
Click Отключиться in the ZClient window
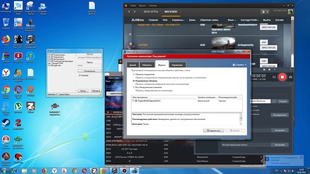click(x=90, y=71)
